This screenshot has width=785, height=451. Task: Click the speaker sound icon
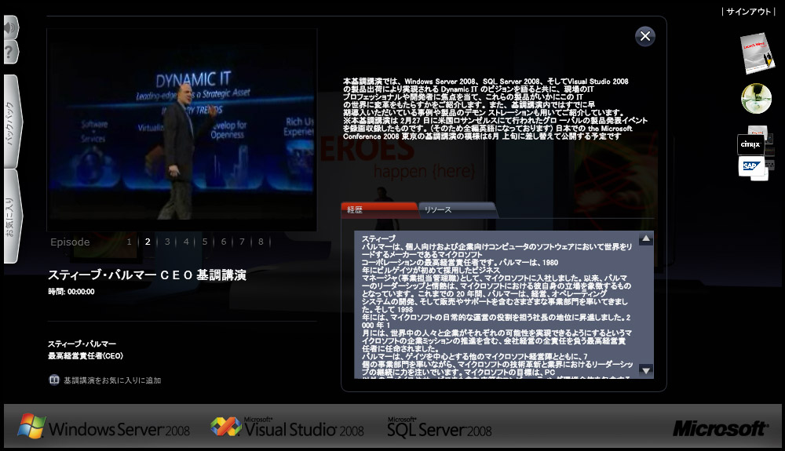click(10, 27)
